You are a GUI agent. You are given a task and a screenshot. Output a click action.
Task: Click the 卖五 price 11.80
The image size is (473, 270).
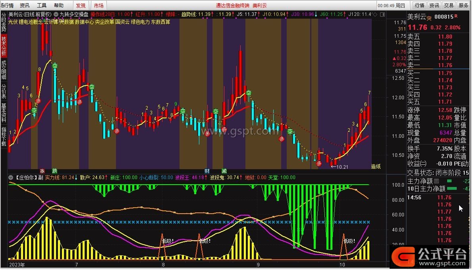point(445,37)
